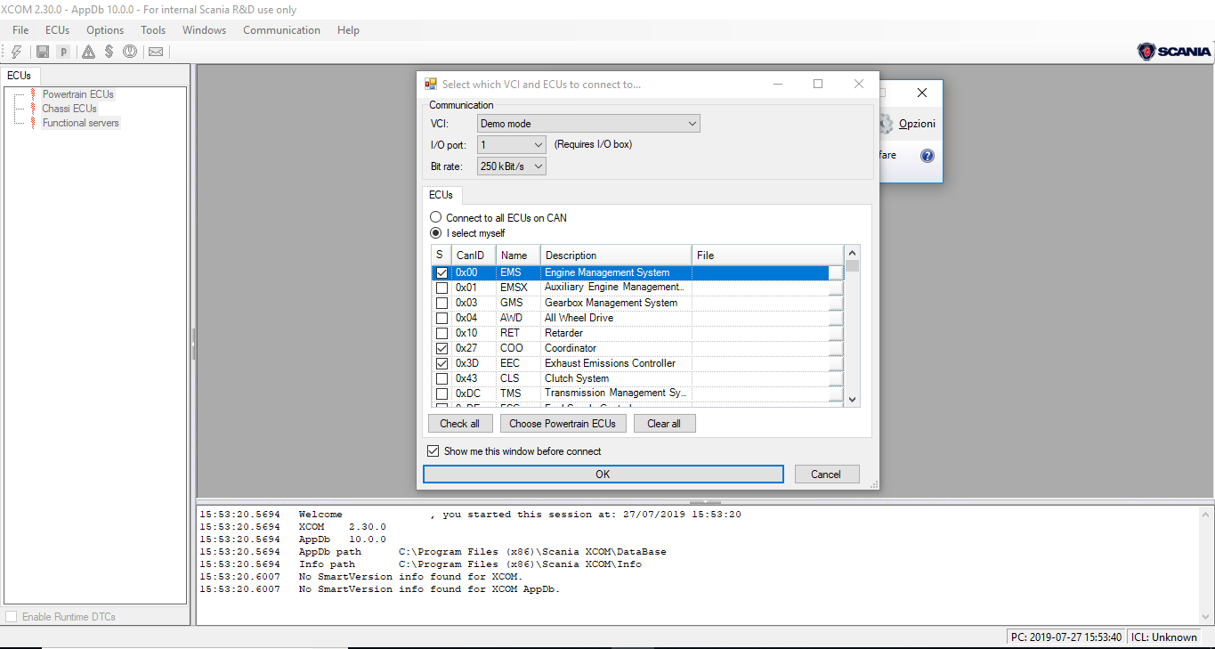Open the Options menu
The height and width of the screenshot is (649, 1215).
(105, 30)
